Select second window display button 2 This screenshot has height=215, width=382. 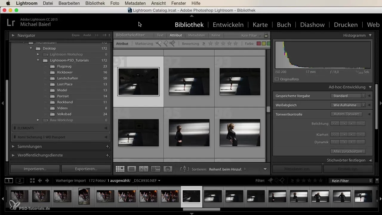[x=20, y=181]
